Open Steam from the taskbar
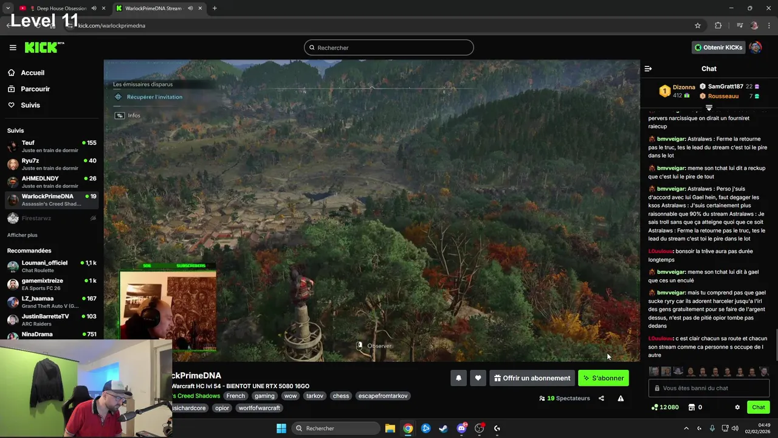The height and width of the screenshot is (438, 778). tap(444, 428)
